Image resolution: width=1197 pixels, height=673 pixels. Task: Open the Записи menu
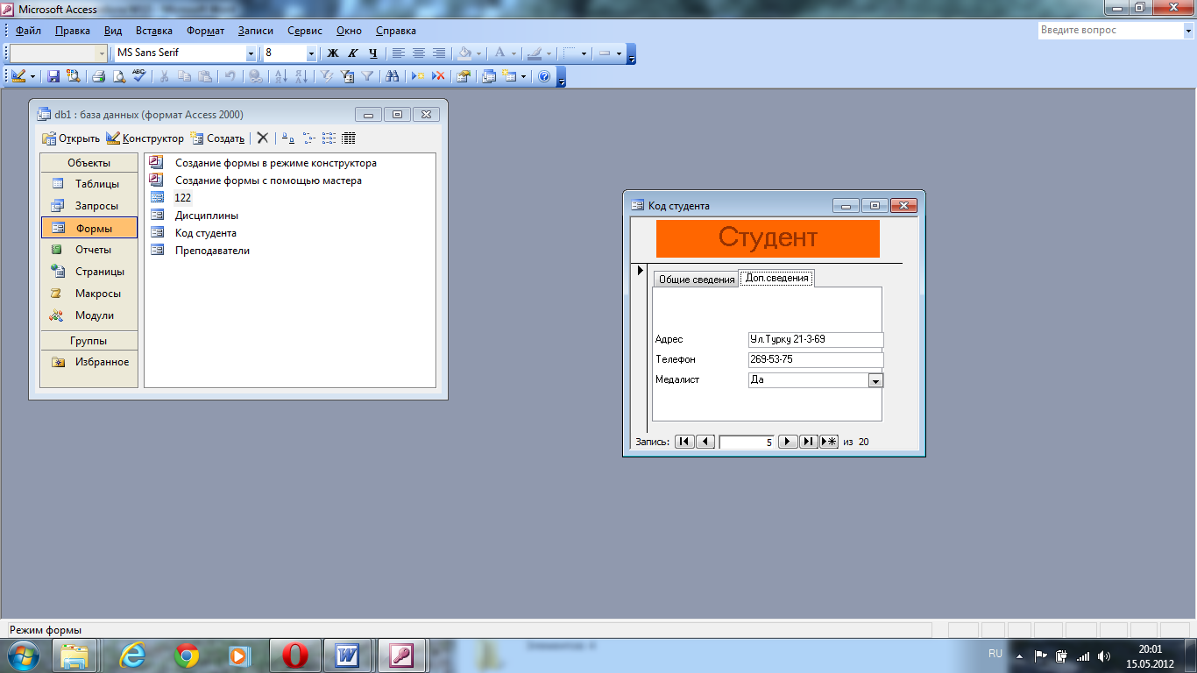pyautogui.click(x=256, y=31)
